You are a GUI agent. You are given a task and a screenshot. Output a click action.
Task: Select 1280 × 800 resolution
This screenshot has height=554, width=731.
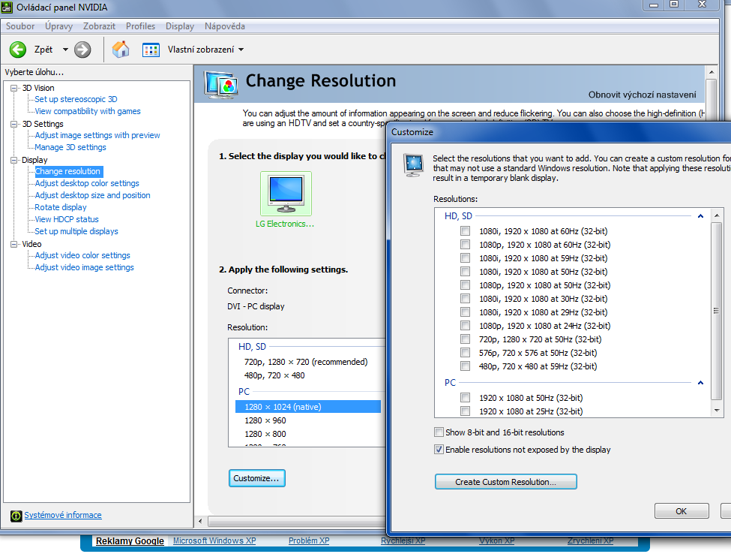(x=265, y=434)
